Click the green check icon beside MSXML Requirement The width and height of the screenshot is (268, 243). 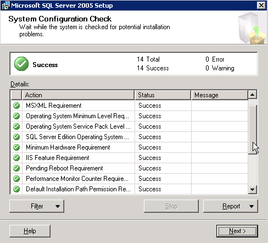[x=16, y=106]
